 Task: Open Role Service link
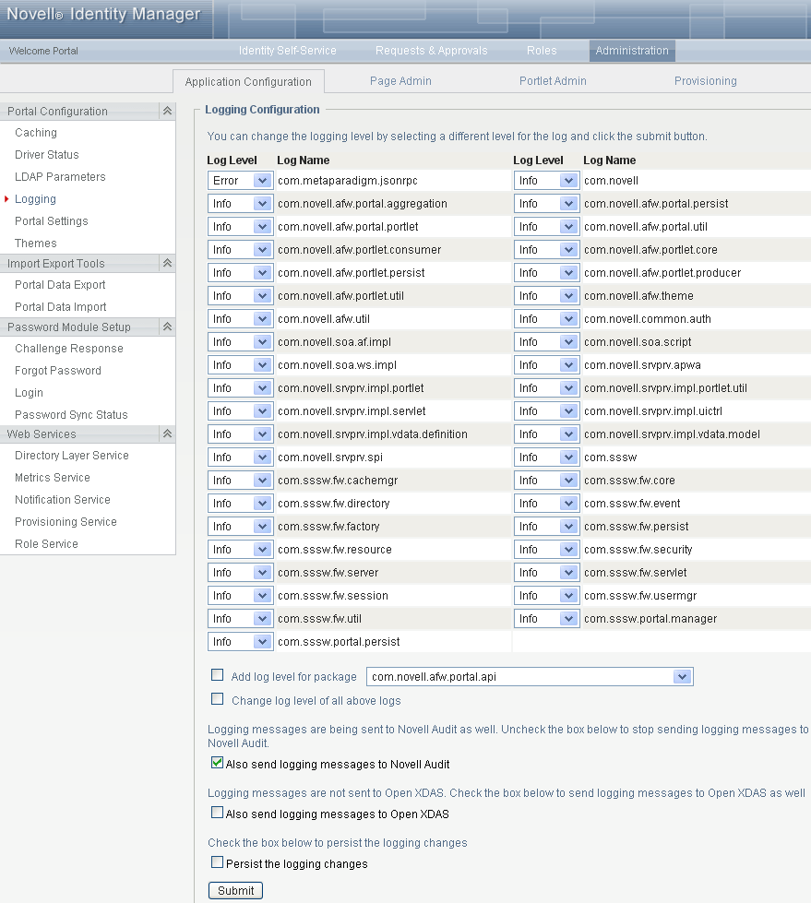46,543
